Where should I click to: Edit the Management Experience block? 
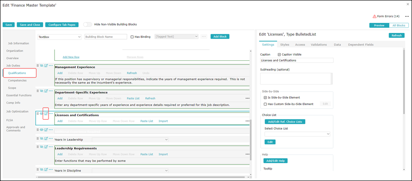coord(46,65)
